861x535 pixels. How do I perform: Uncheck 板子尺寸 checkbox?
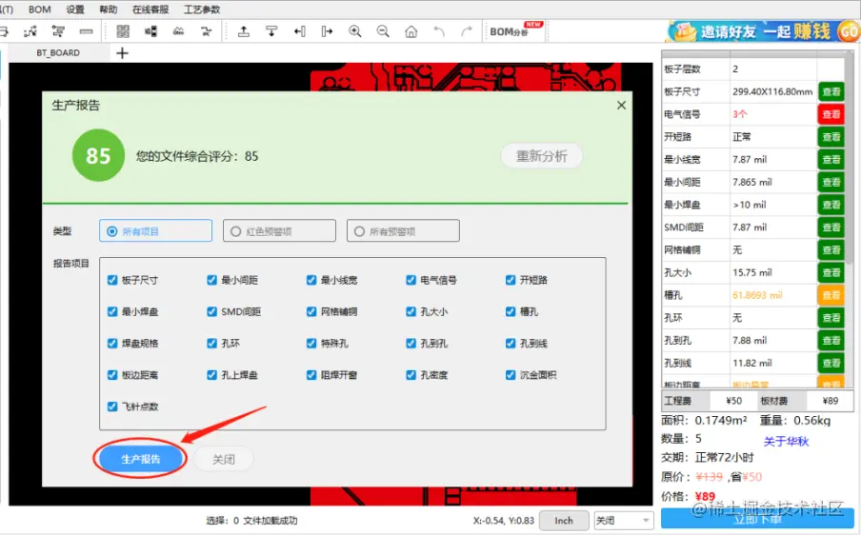click(x=112, y=280)
